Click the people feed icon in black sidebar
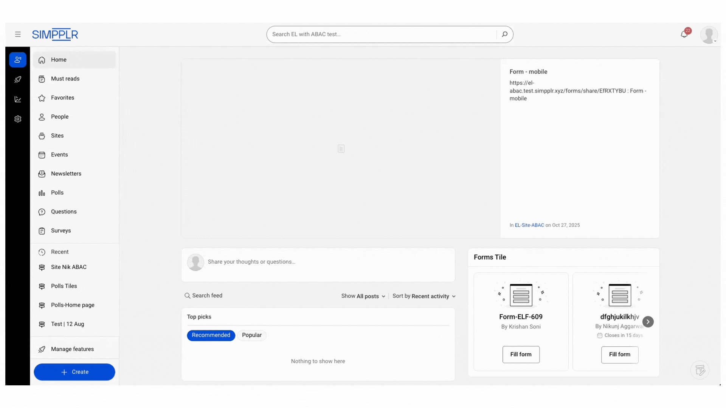The image size is (726, 408). 18,60
